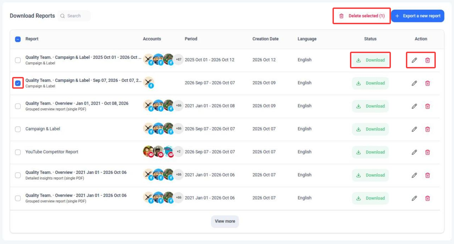Toggle the select-all checkbox in table header
Screen dimensions: 454x244
coord(18,39)
